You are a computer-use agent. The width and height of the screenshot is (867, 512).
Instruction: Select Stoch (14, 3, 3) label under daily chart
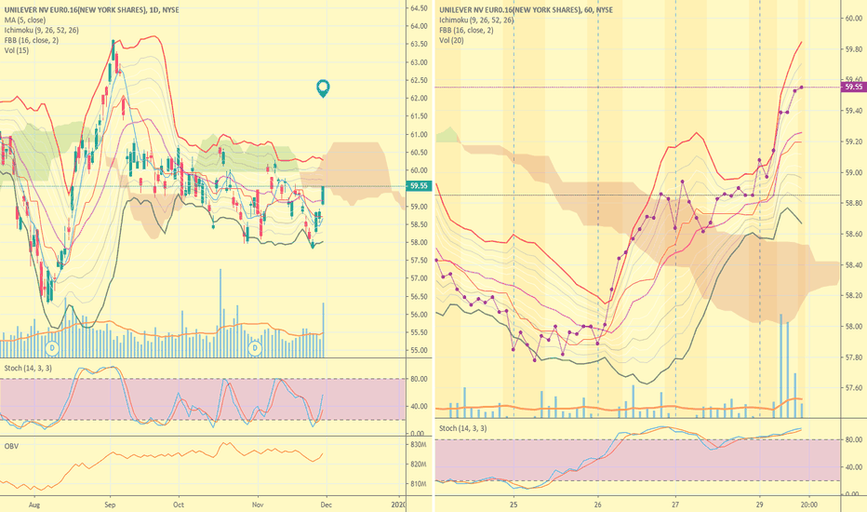28,368
